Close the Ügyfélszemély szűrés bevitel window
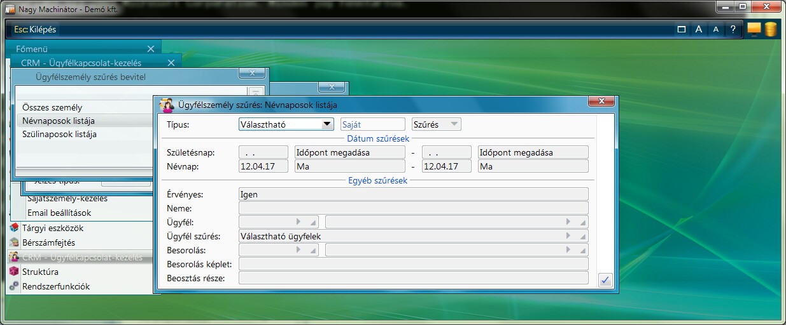This screenshot has height=325, width=786. pyautogui.click(x=252, y=74)
